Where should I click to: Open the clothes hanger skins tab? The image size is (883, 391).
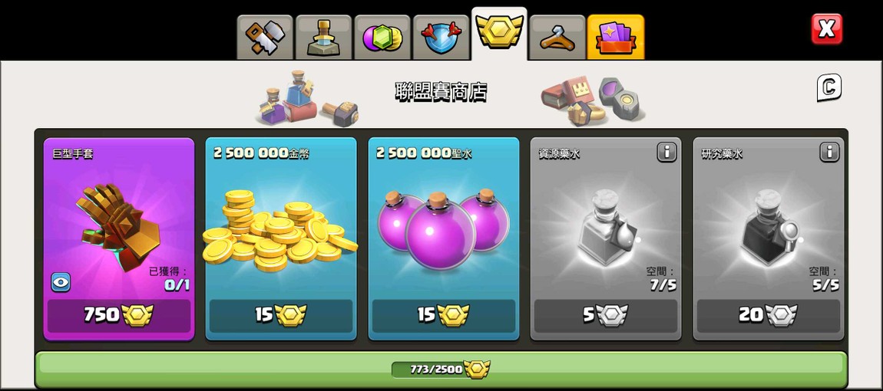point(557,38)
